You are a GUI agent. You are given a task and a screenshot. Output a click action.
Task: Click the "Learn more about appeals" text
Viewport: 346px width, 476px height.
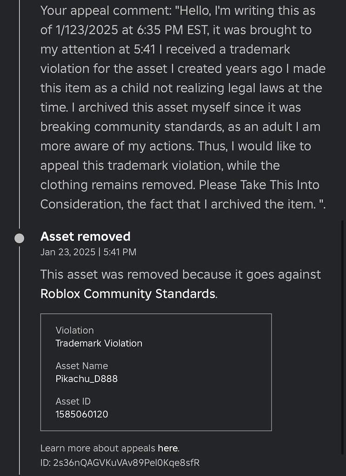click(x=98, y=449)
